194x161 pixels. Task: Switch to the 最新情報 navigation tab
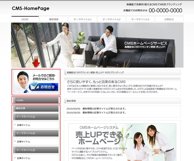point(54,19)
